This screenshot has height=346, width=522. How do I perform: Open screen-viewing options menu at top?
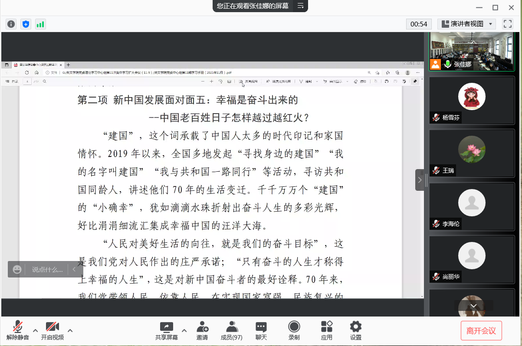300,6
